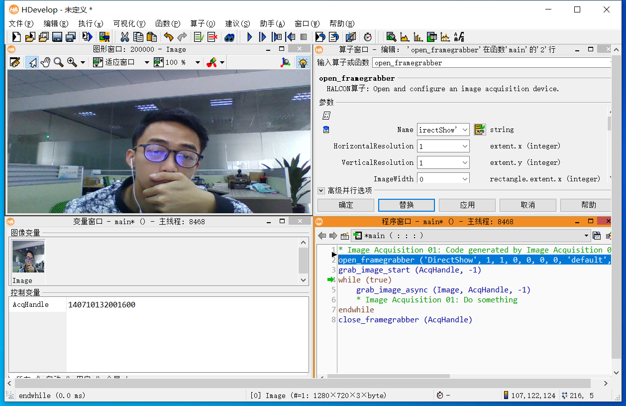This screenshot has height=406, width=626.
Task: Cut selection using scissors icon
Action: [x=125, y=36]
